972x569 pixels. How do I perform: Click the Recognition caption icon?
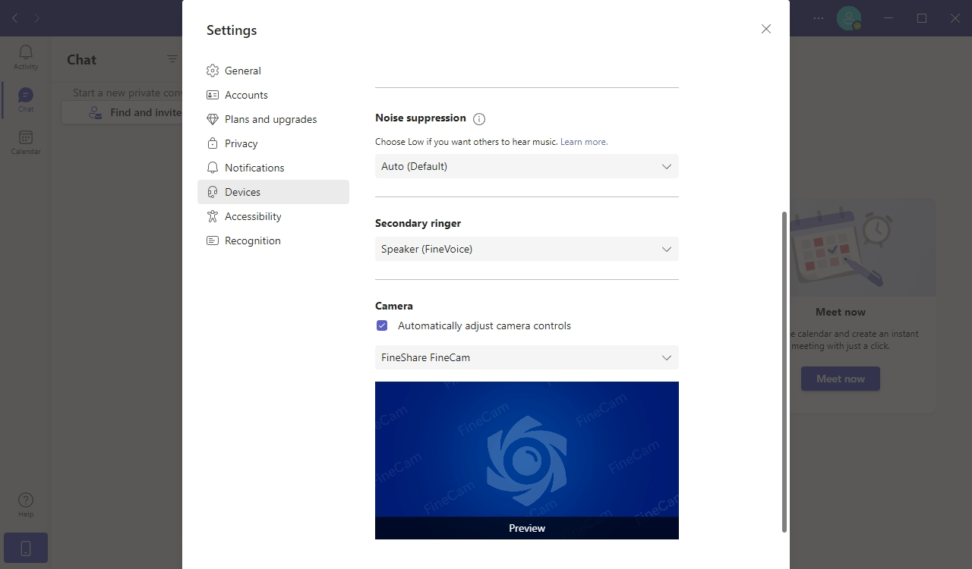pyautogui.click(x=213, y=240)
